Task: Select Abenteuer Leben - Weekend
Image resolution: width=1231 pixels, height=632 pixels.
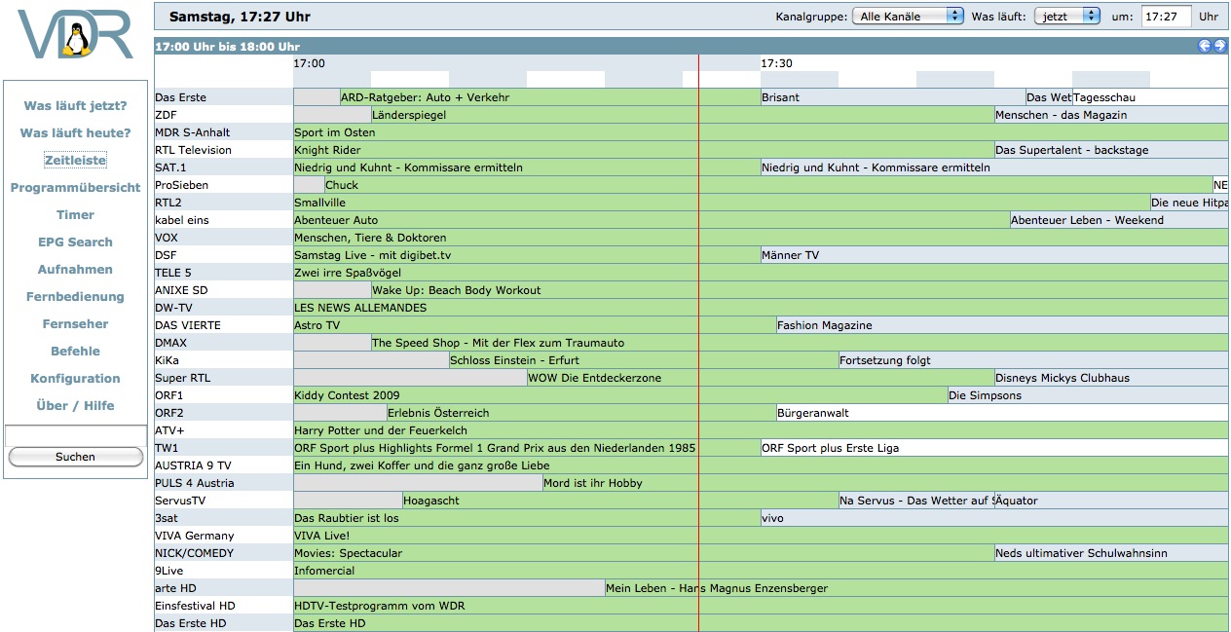Action: pos(1119,220)
